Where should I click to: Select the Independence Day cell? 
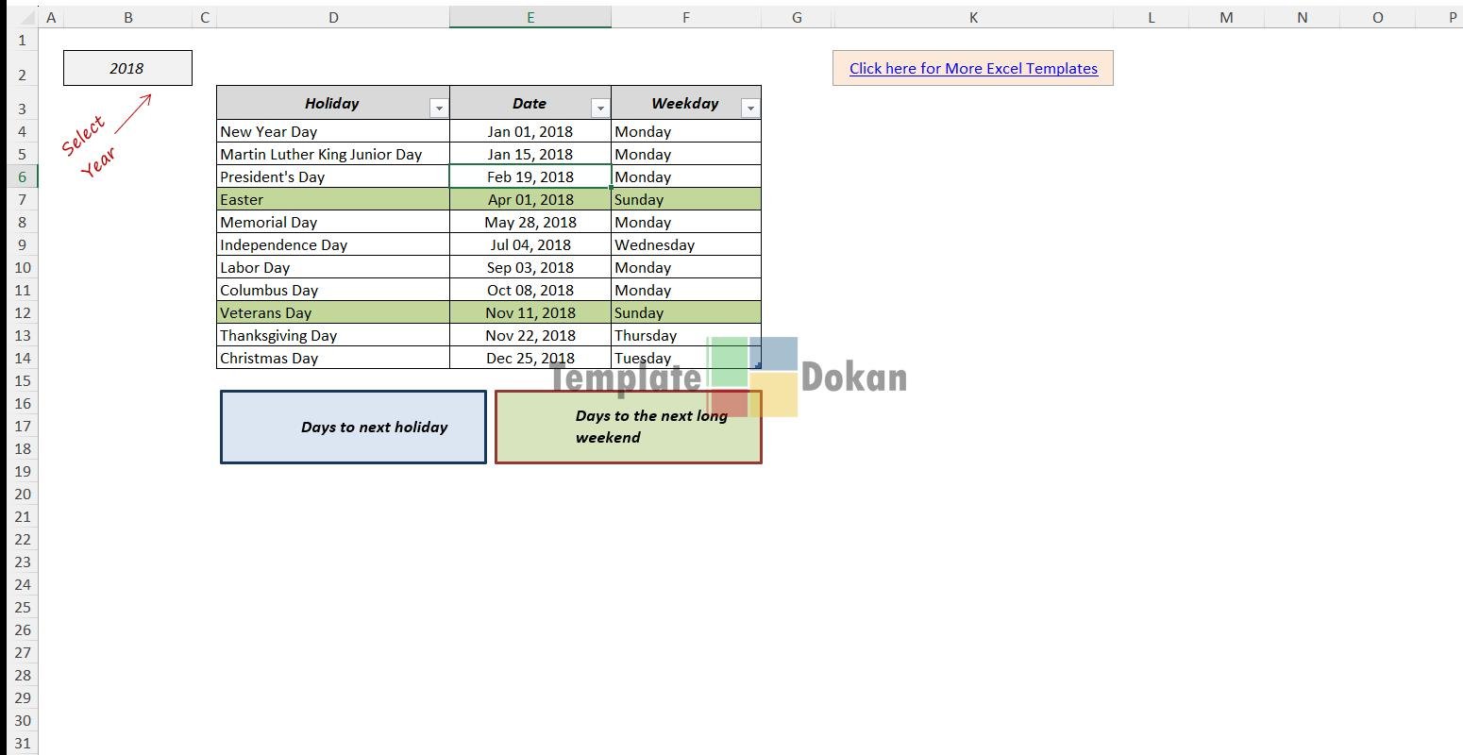click(333, 244)
